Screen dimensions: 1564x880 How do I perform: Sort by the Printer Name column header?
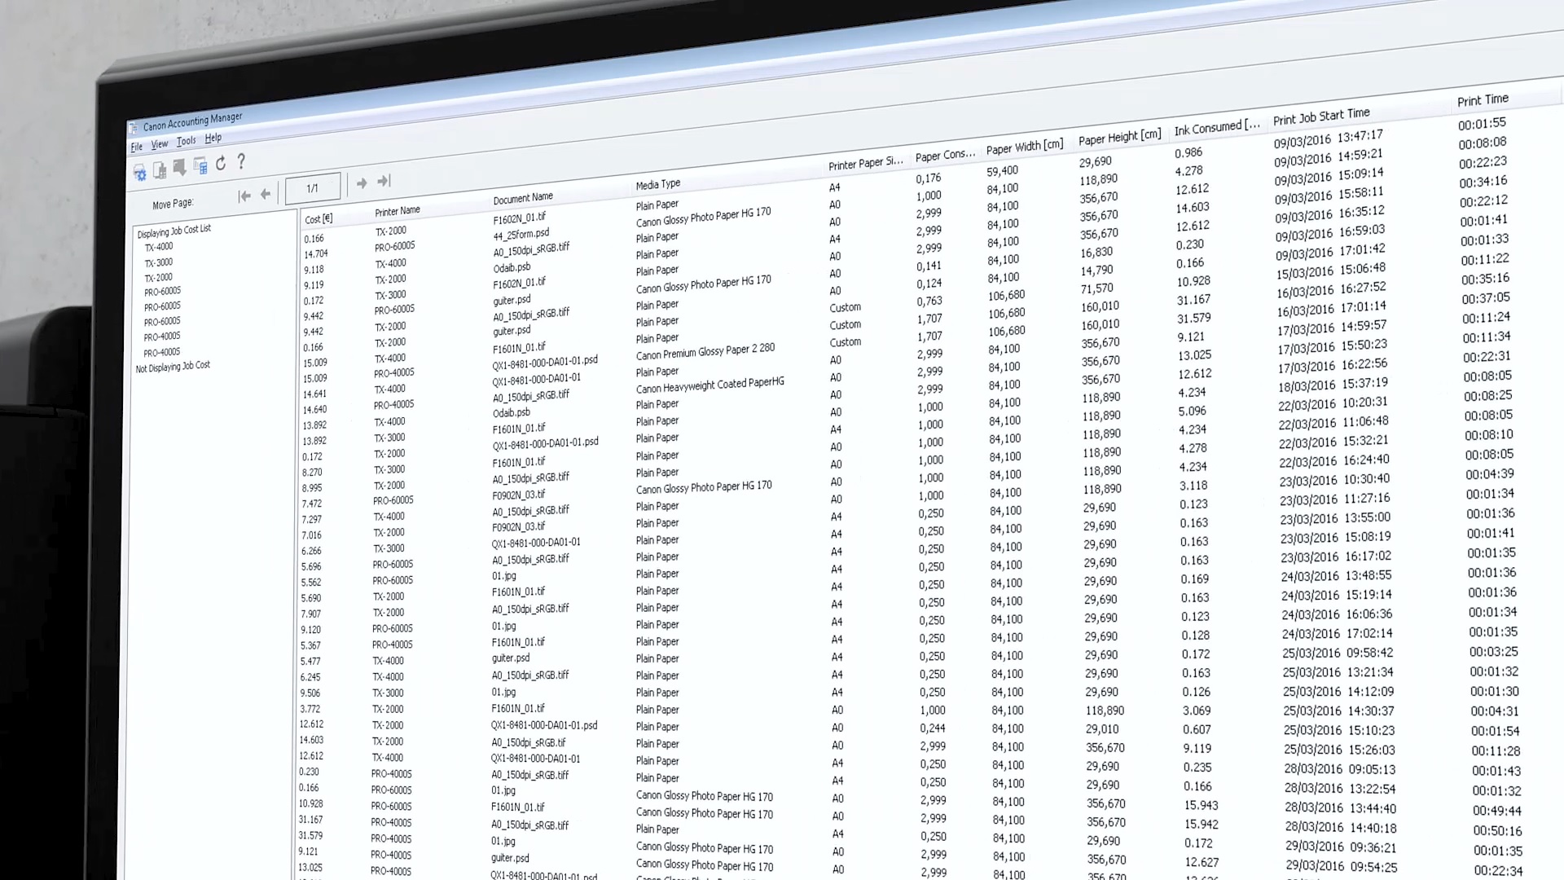click(x=398, y=211)
